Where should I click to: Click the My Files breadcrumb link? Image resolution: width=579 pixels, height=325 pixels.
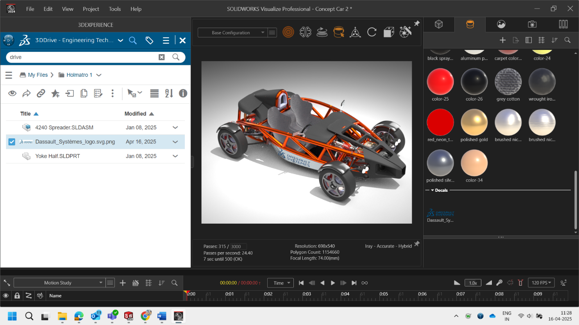coord(38,75)
